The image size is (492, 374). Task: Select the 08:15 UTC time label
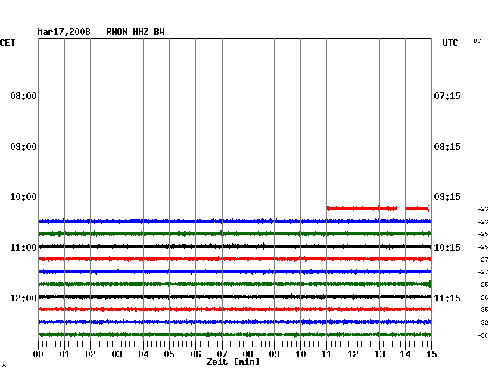[447, 147]
